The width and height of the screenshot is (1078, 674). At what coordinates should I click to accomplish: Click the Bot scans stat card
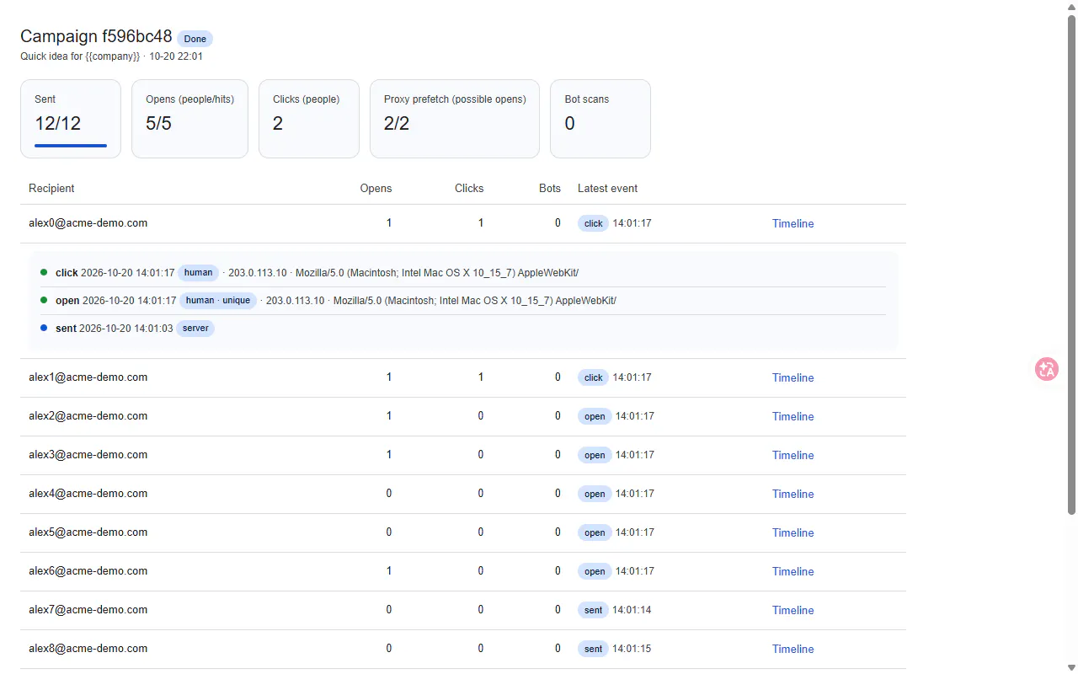click(600, 119)
